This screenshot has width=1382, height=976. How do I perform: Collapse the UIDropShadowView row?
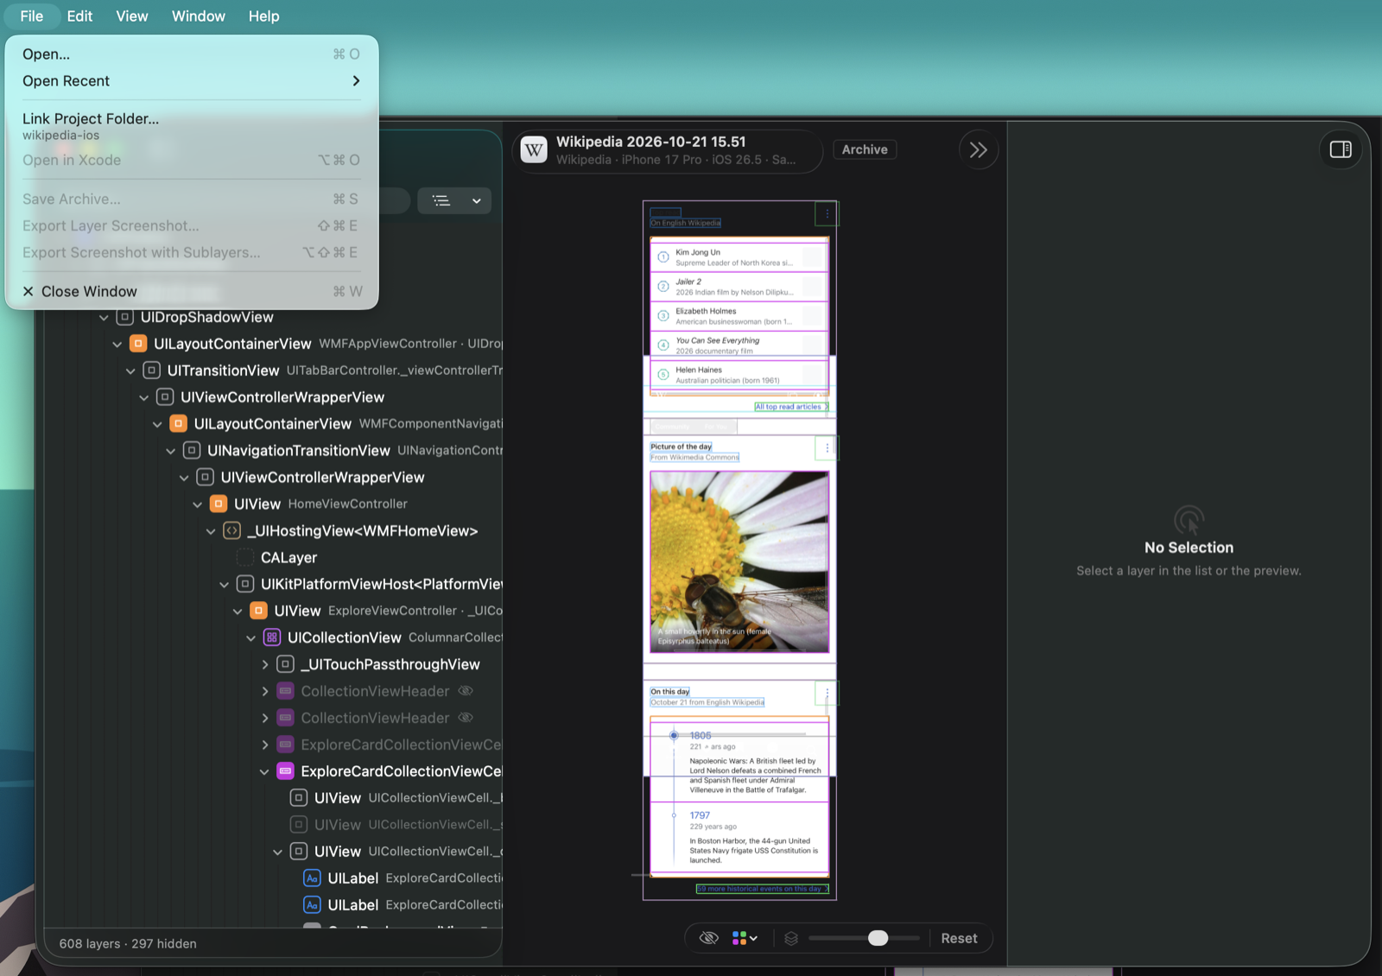coord(104,317)
